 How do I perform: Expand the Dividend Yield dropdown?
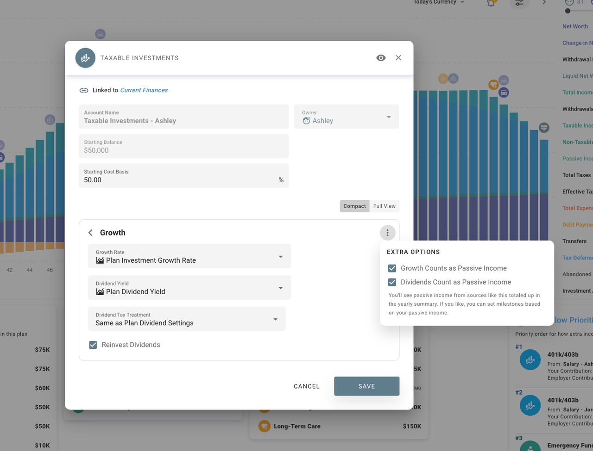click(x=189, y=288)
